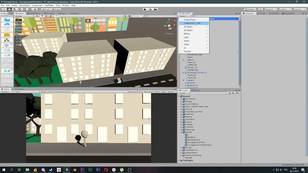Choose Create Empty from Create menu
This screenshot has width=308, height=173.
point(193,20)
